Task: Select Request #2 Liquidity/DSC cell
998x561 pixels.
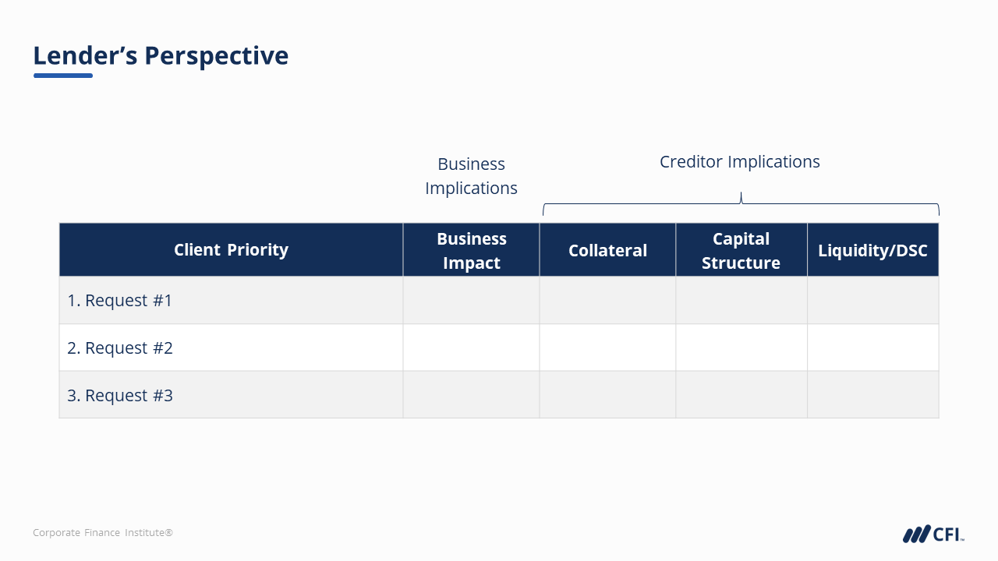Action: [x=872, y=348]
